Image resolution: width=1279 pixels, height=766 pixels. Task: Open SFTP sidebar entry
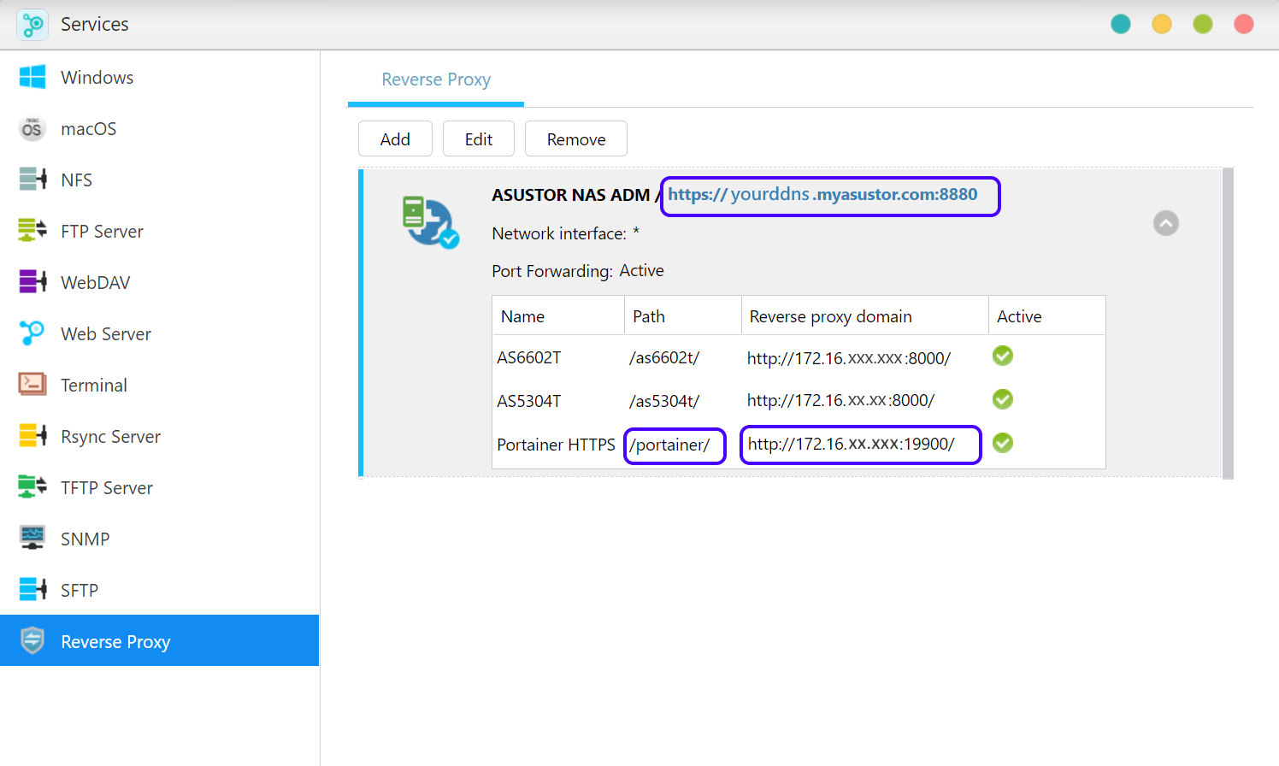pyautogui.click(x=160, y=590)
